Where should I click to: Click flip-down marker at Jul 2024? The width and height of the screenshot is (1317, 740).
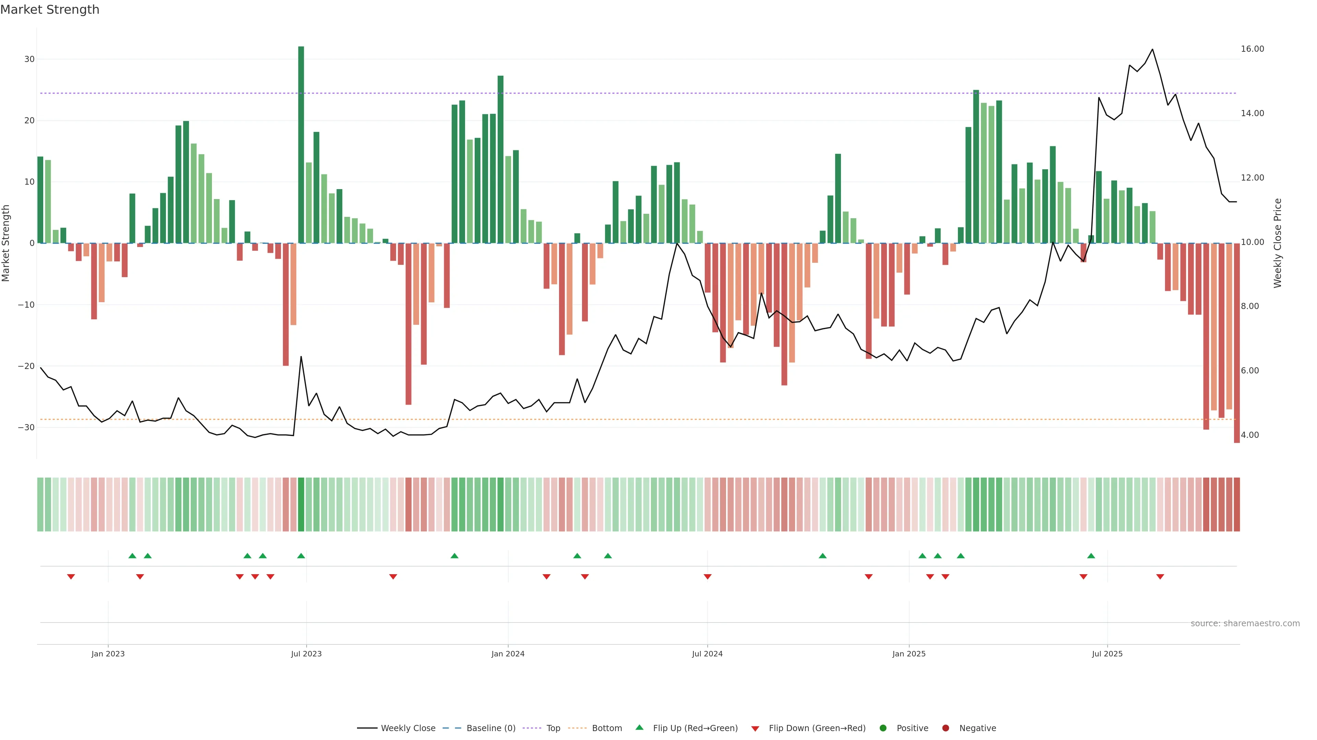[708, 577]
